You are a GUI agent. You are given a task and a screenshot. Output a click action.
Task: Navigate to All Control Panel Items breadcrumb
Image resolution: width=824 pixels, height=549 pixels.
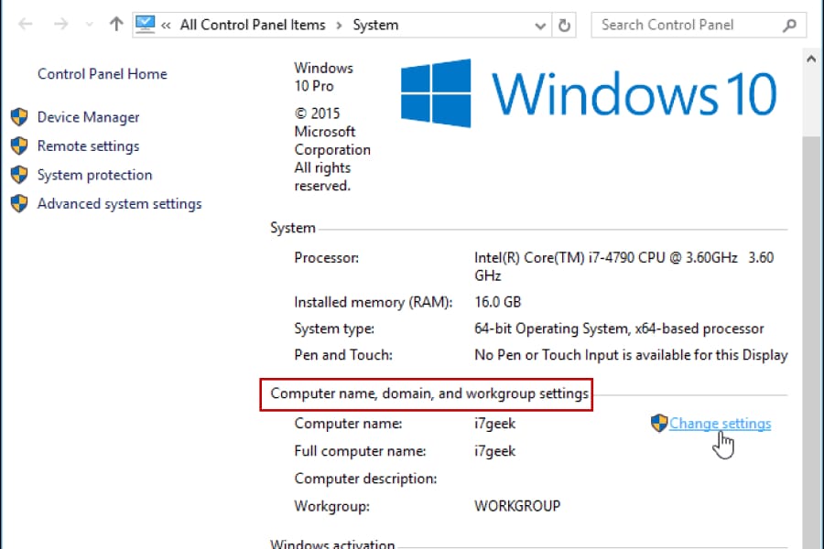click(253, 26)
